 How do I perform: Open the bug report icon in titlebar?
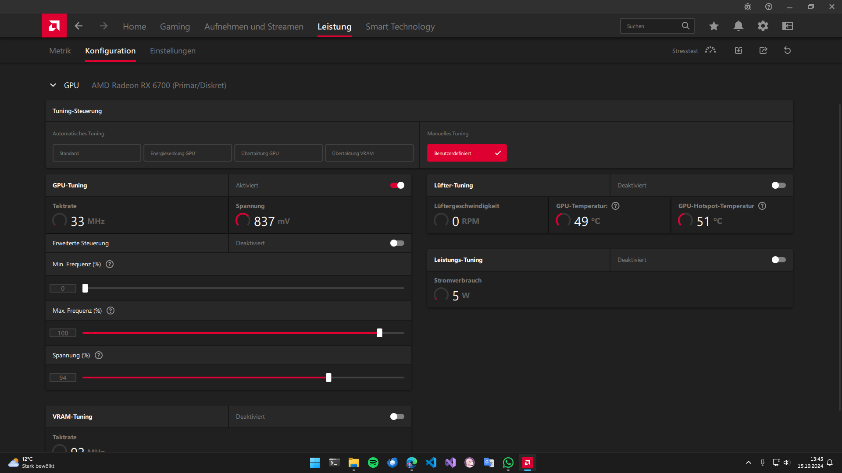(x=748, y=7)
